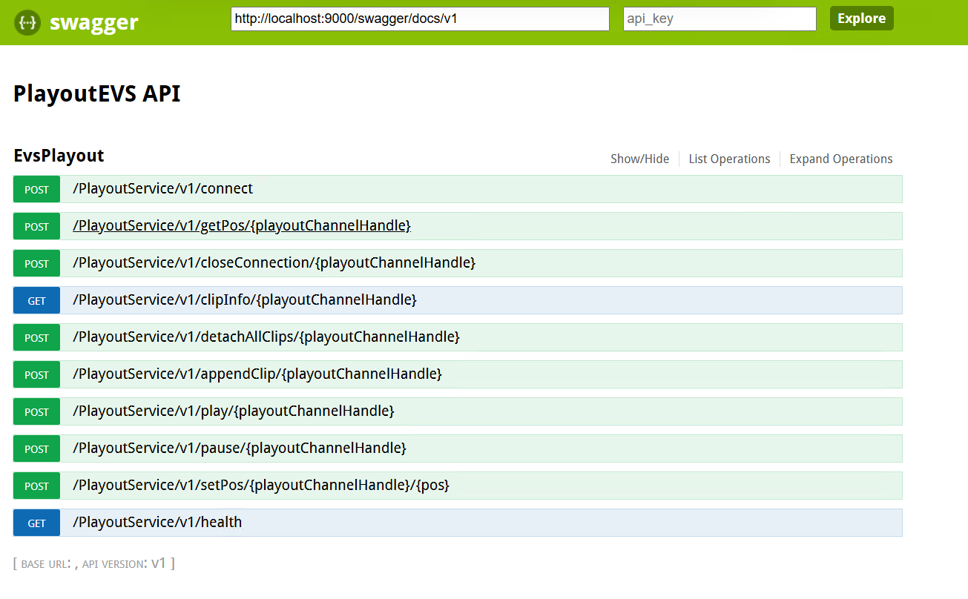The height and width of the screenshot is (599, 968).
Task: Click POST badge for getPos endpoint
Action: (x=36, y=226)
